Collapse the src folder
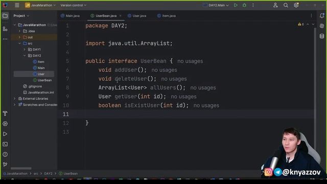The image size is (327, 184). 19,43
